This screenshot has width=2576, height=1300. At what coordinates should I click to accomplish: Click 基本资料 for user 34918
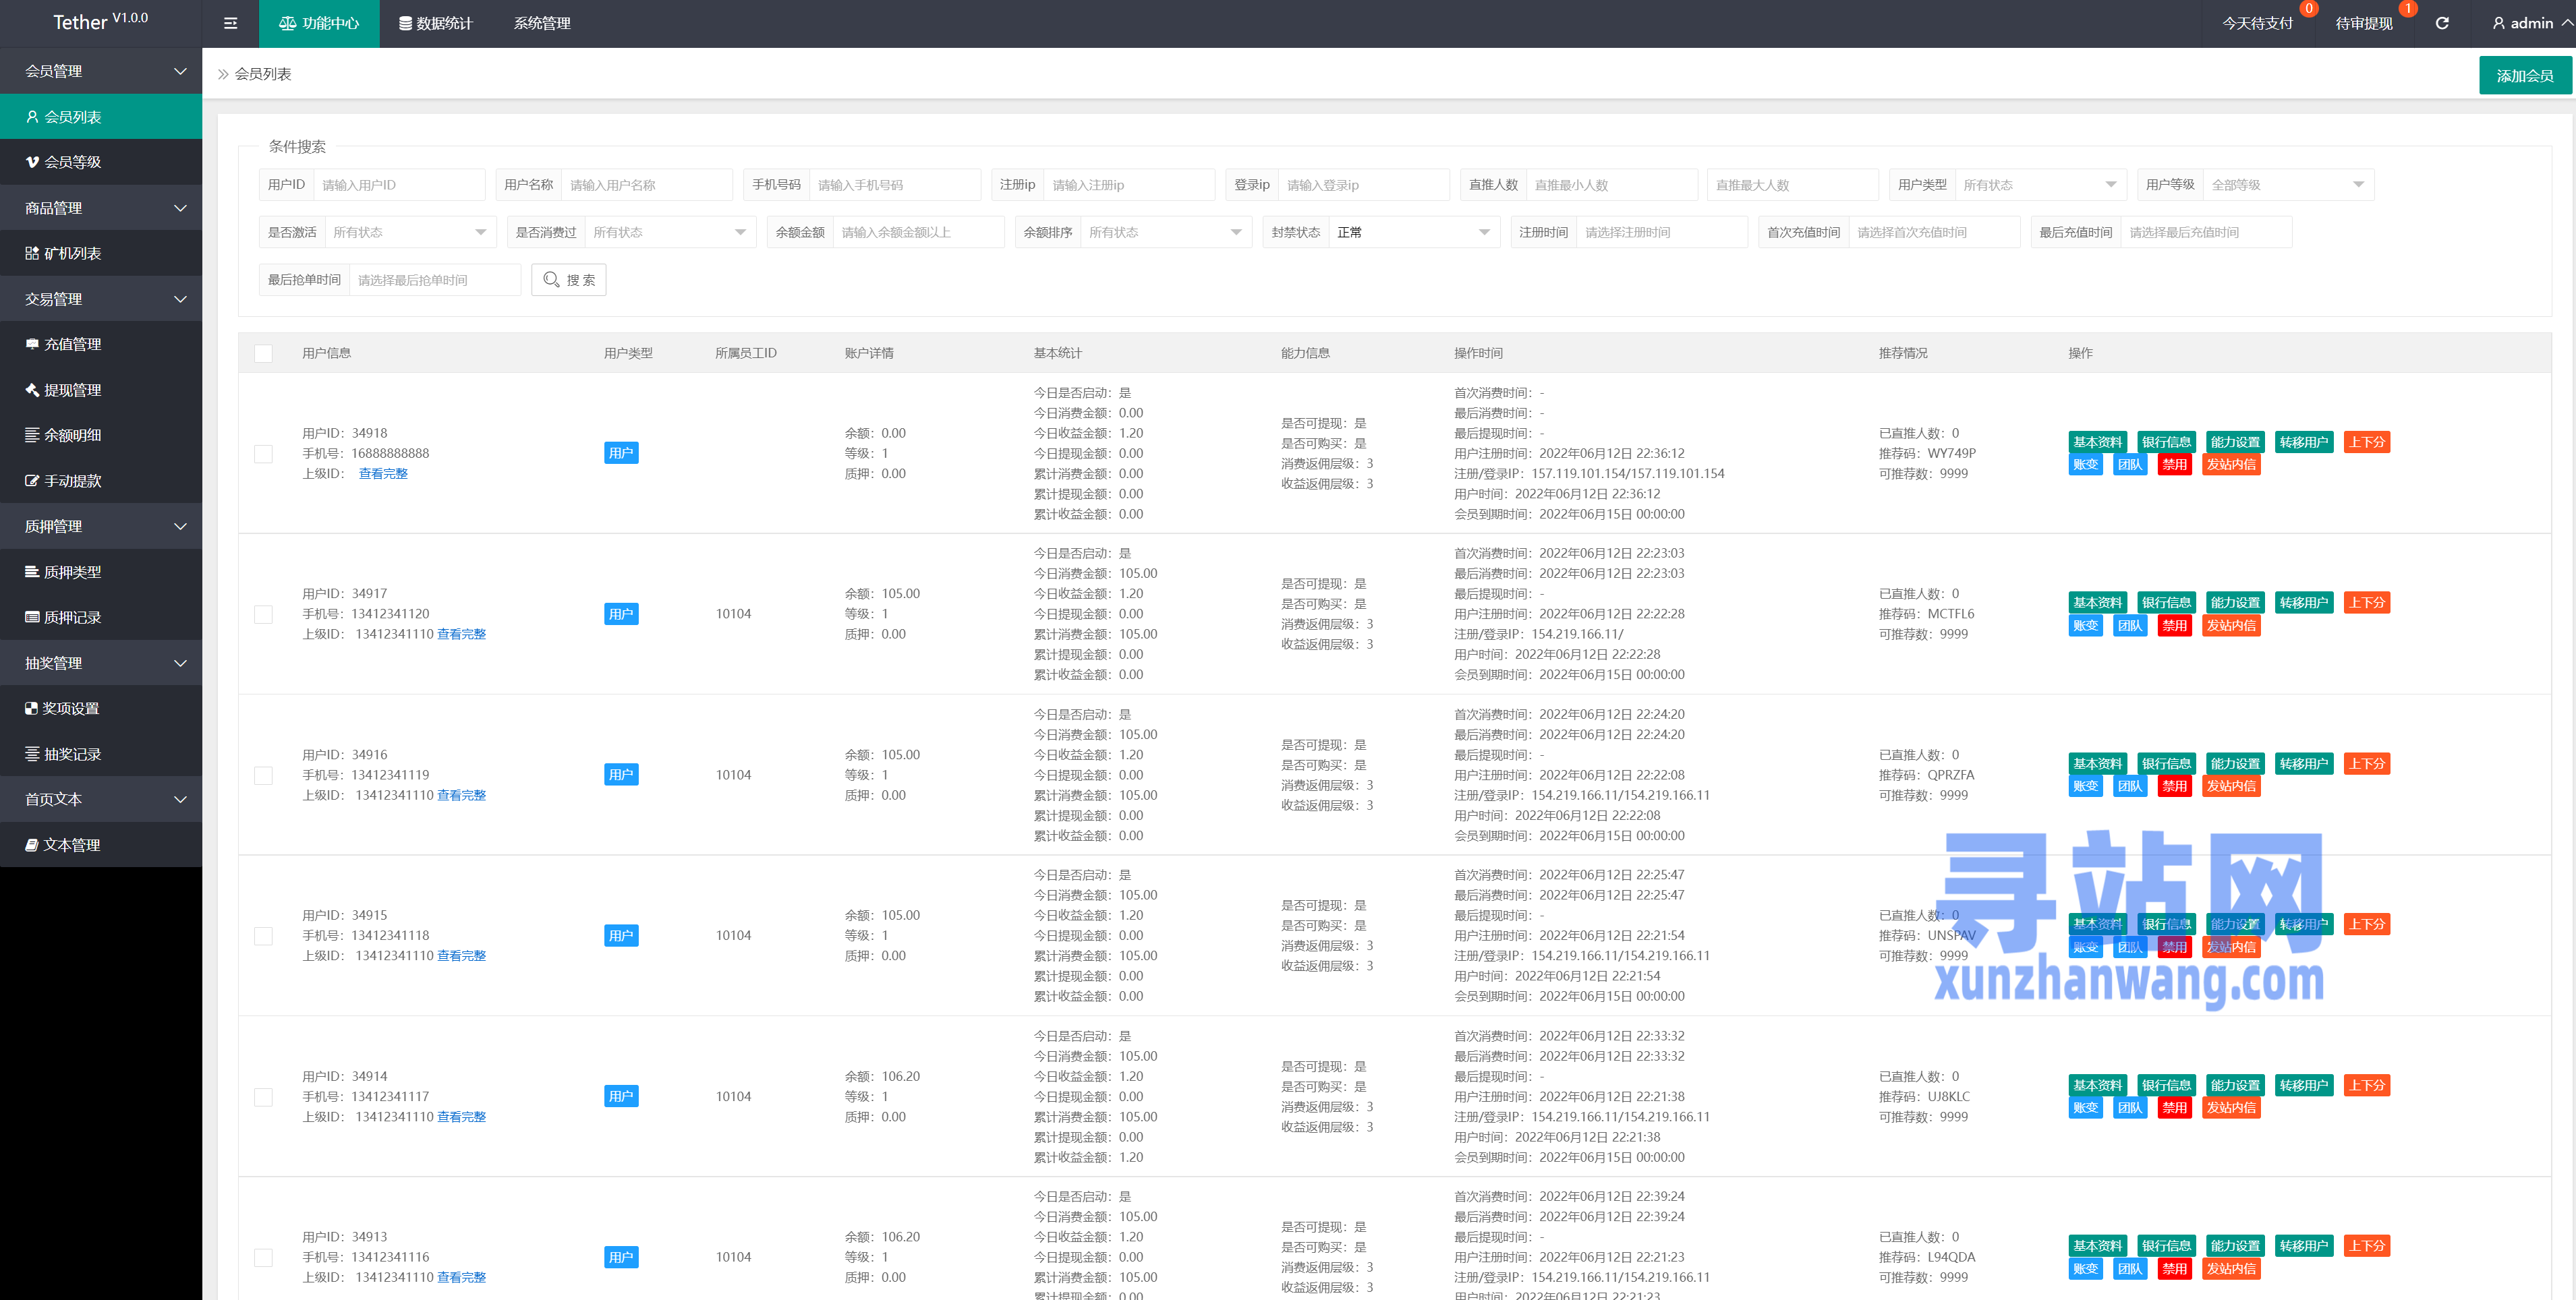pos(2097,442)
